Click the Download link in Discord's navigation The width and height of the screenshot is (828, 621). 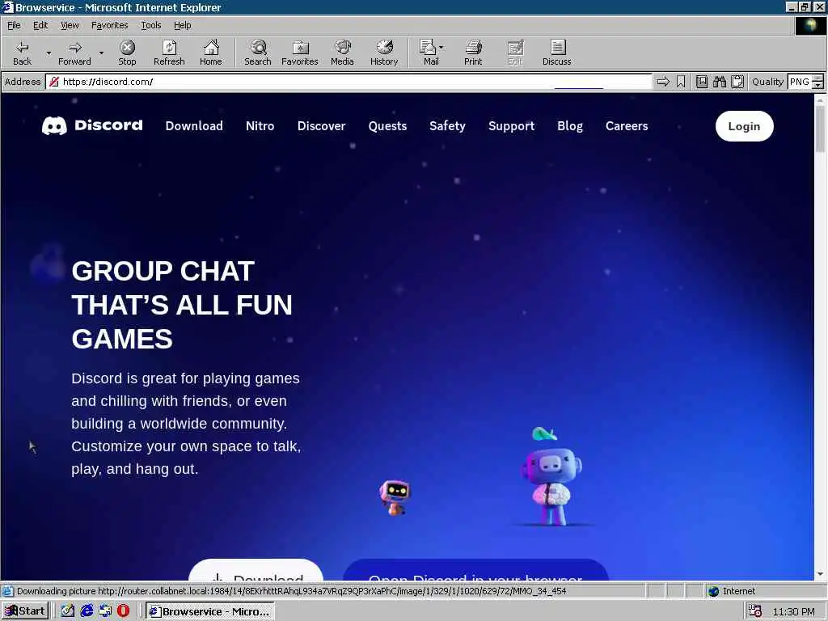tap(194, 126)
